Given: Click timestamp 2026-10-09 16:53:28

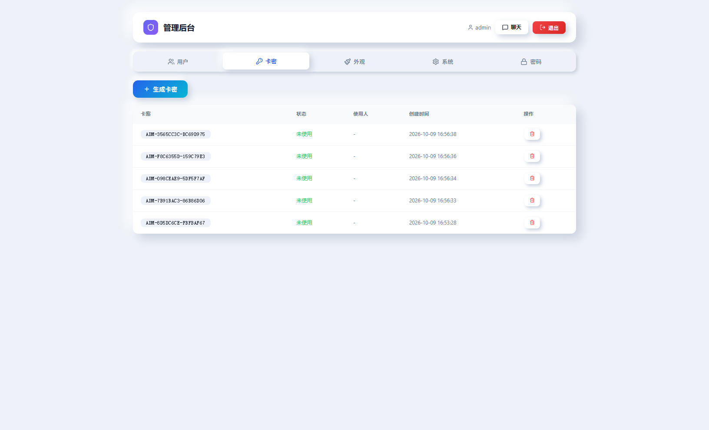Looking at the screenshot, I should pyautogui.click(x=433, y=223).
